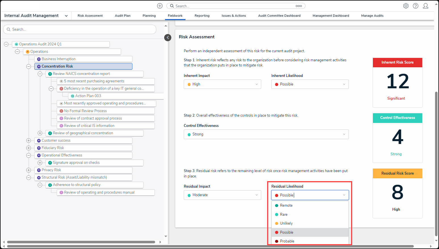Click the plus add icon beside search
Image resolution: width=439 pixels, height=249 pixels.
pos(160,6)
